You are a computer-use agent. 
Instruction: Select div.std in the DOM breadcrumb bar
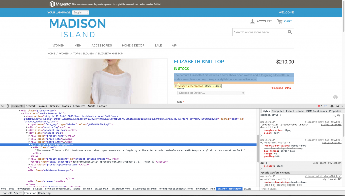248,189
